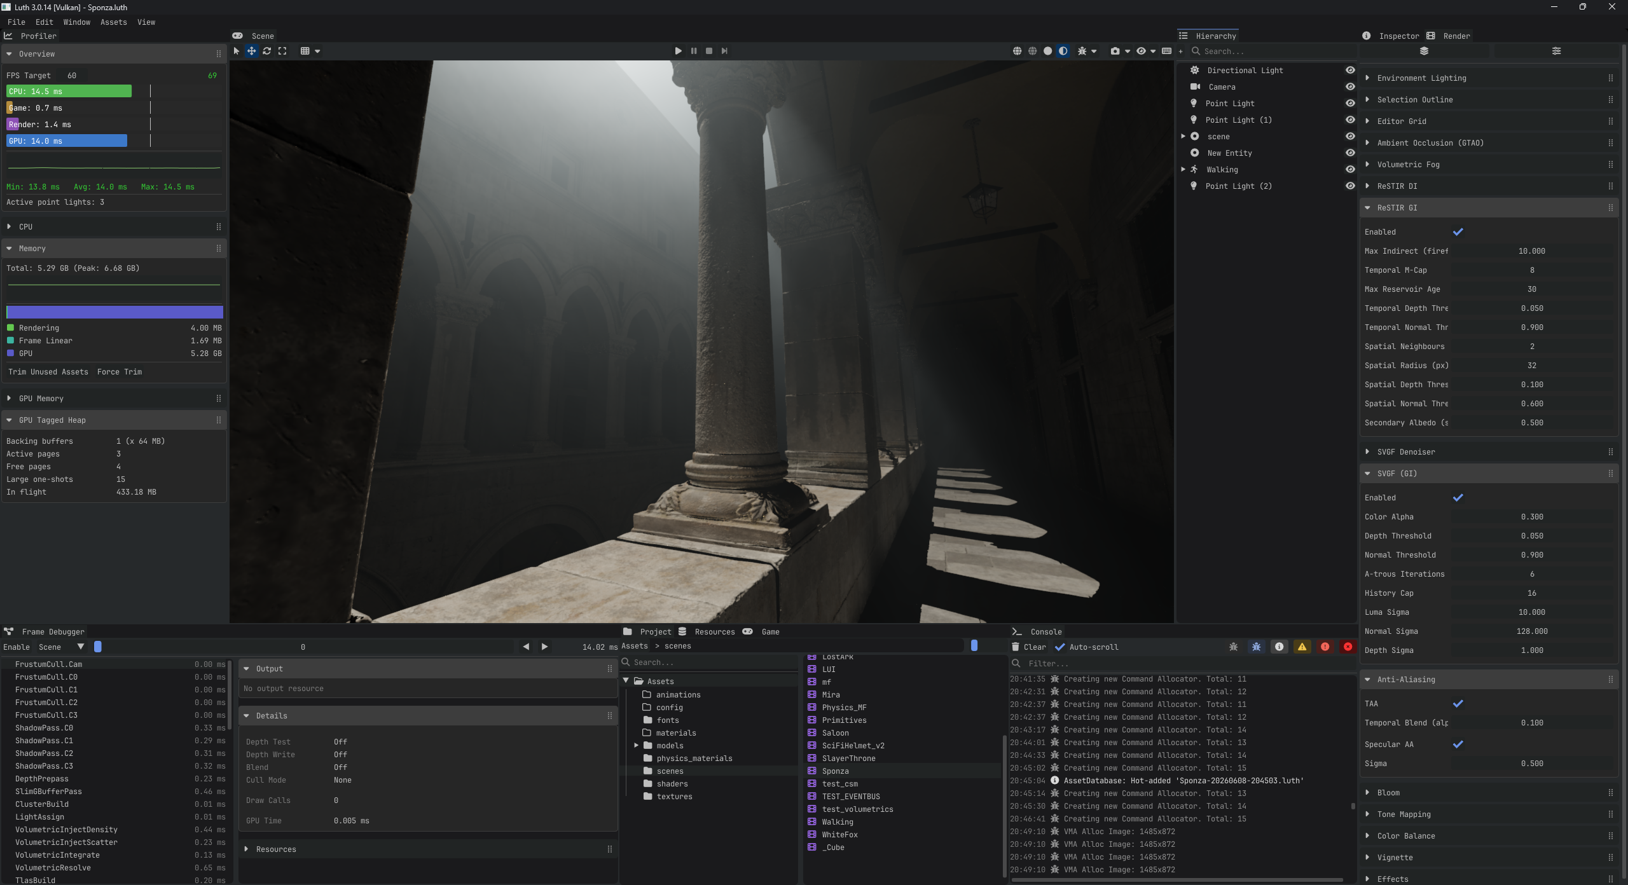This screenshot has width=1628, height=885.
Task: Stop the scene simulation
Action: (709, 51)
